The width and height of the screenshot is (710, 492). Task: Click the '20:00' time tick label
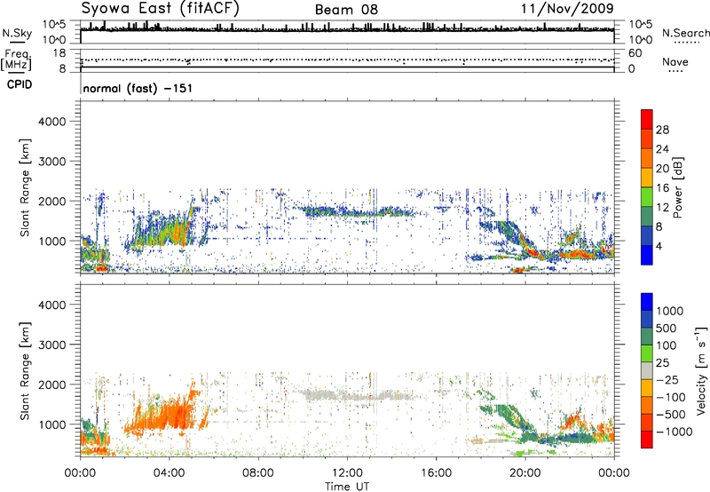point(525,473)
